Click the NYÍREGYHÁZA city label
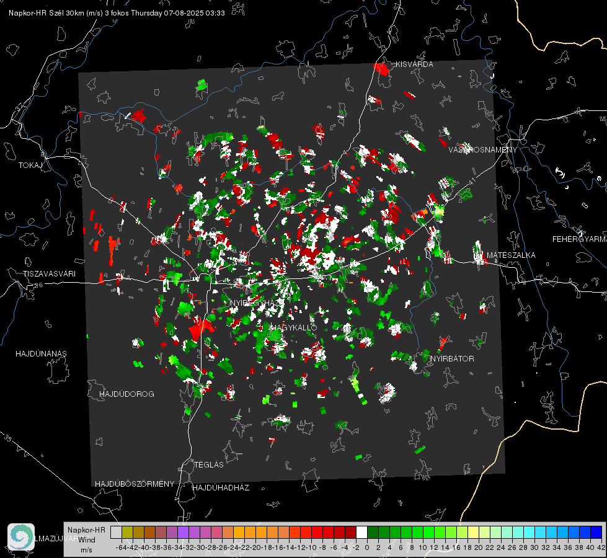The height and width of the screenshot is (558, 607). [x=257, y=303]
